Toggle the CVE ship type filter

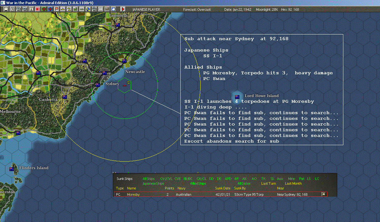tap(178, 179)
